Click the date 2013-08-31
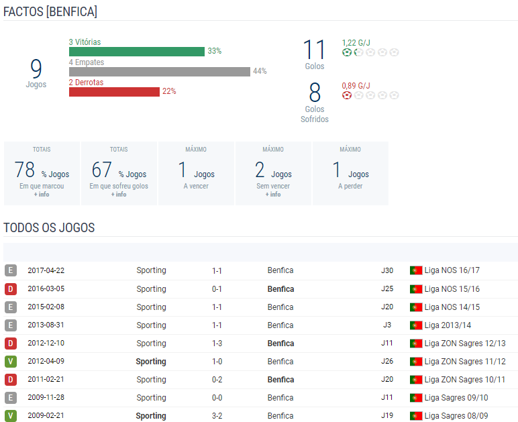The width and height of the screenshot is (518, 422). 46,325
